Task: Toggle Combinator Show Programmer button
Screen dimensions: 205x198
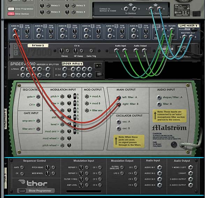Action: click(x=11, y=9)
